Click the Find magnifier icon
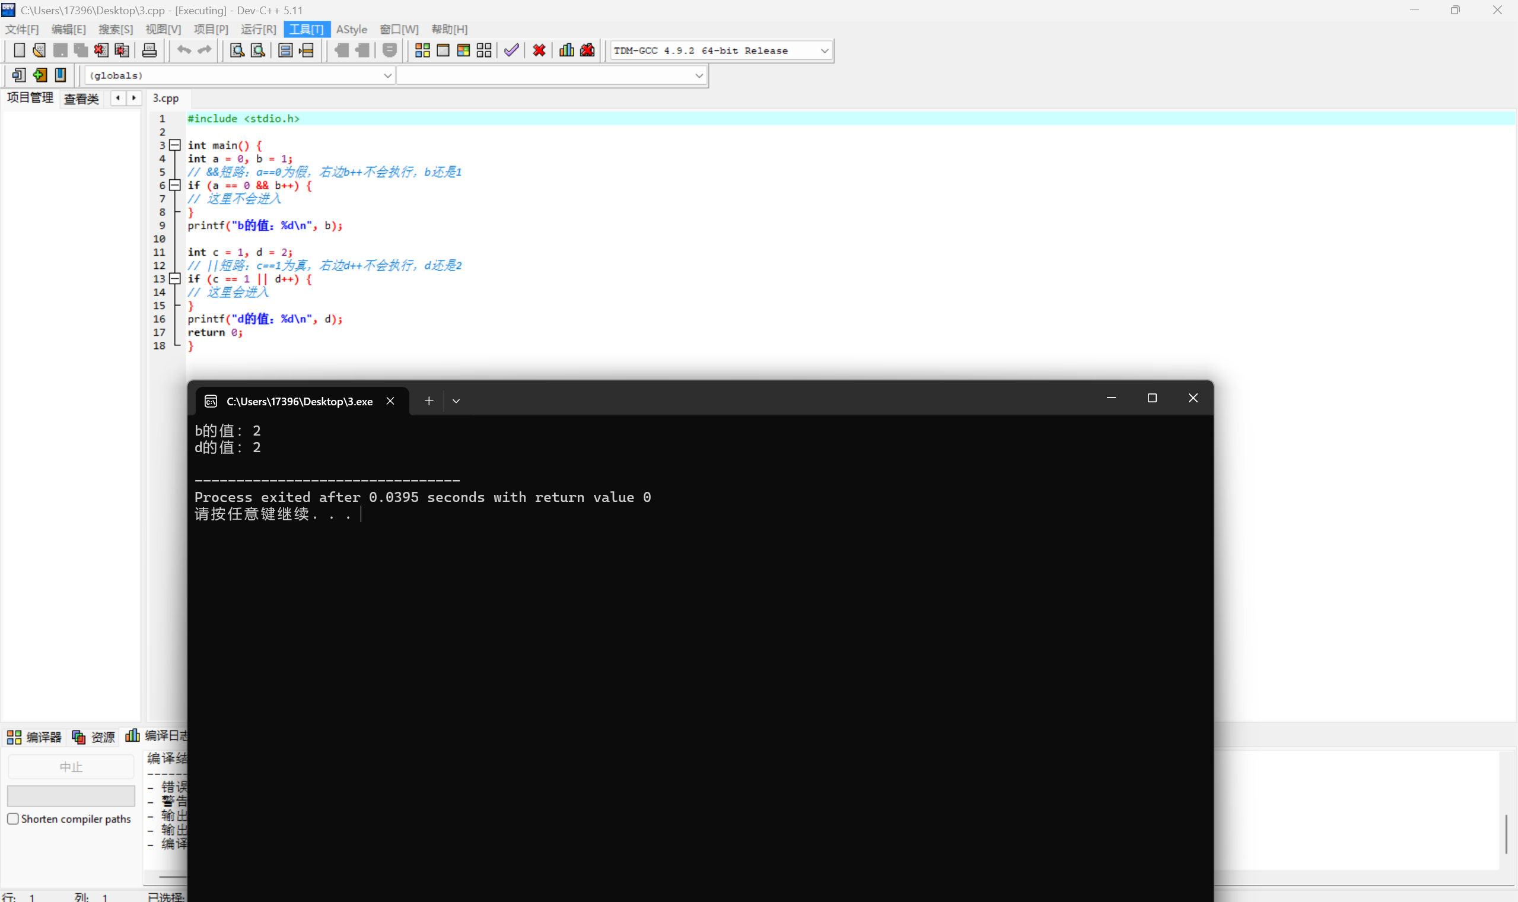The width and height of the screenshot is (1518, 902). 237,50
